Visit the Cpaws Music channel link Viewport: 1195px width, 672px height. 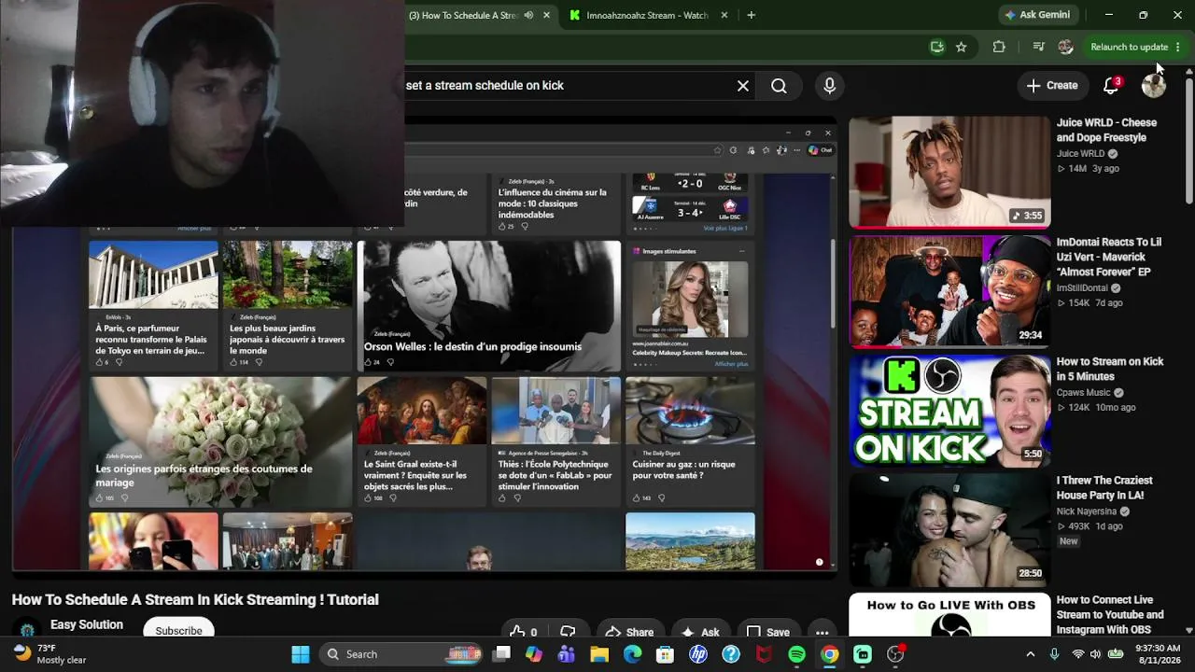point(1083,393)
